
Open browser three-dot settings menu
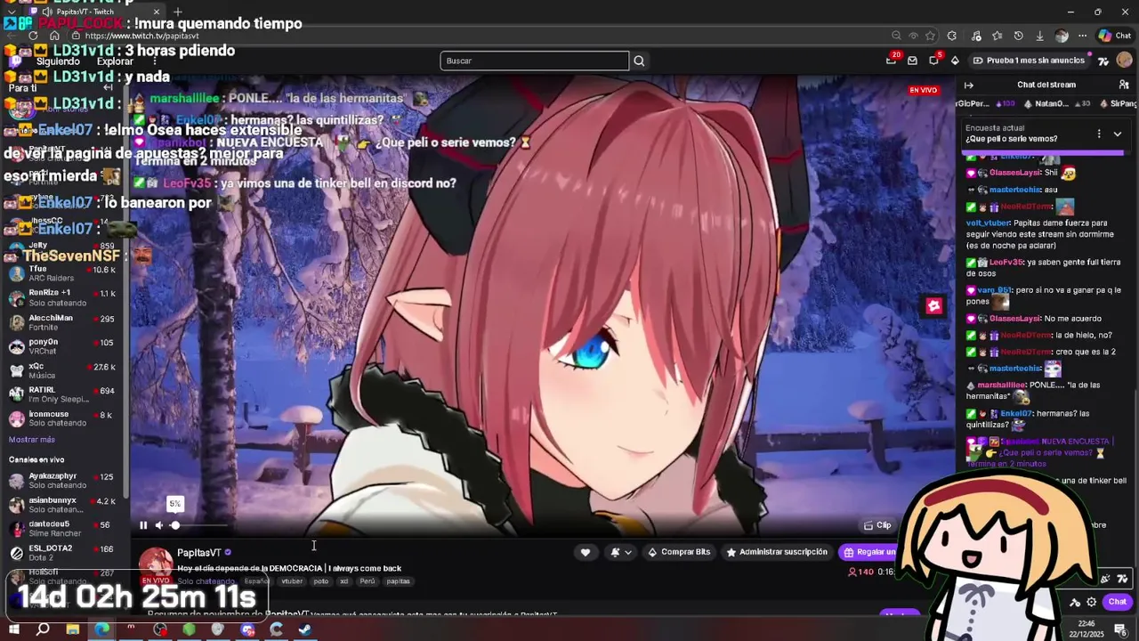click(1082, 36)
